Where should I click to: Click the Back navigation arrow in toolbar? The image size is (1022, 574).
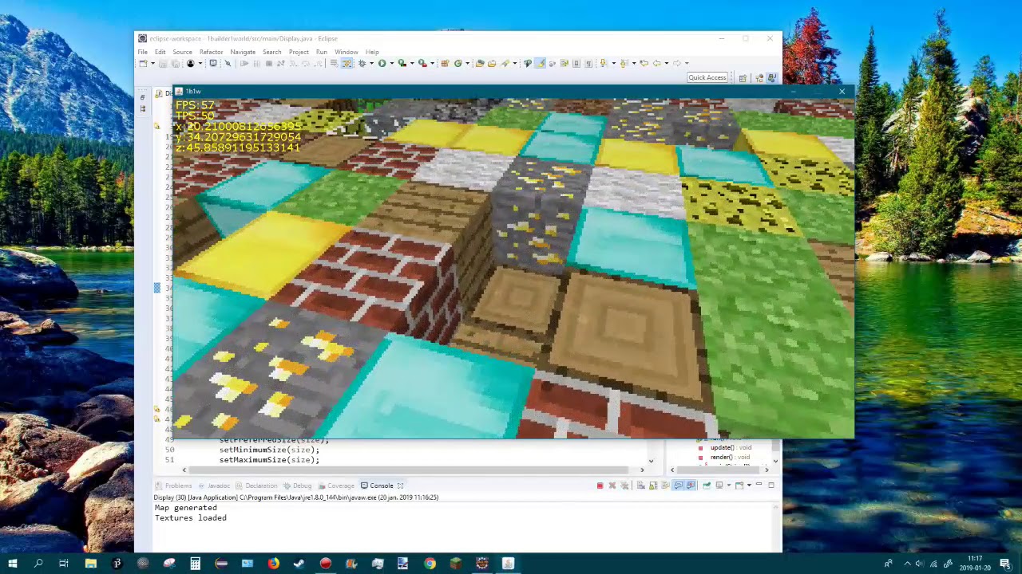pyautogui.click(x=657, y=63)
